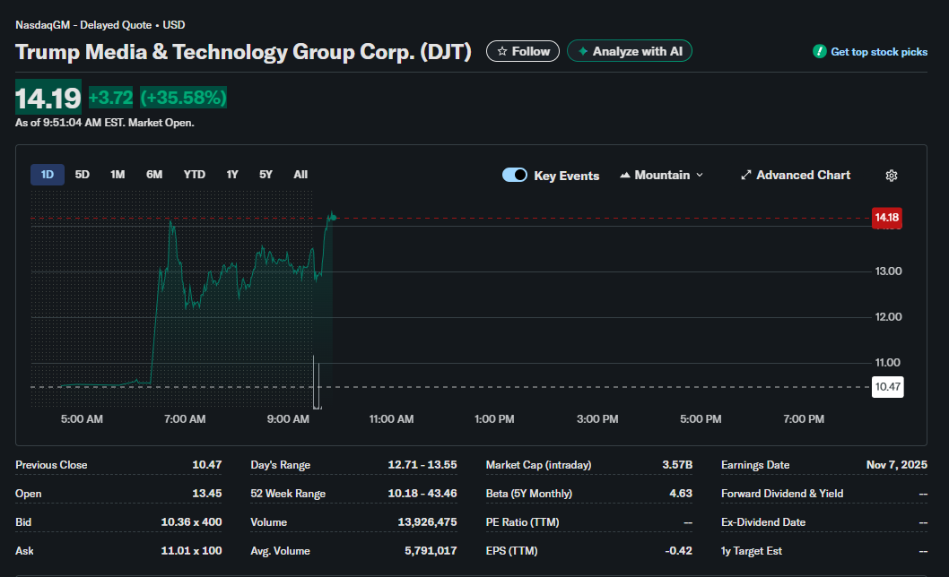Show the All time chart range
Viewport: 949px width, 577px height.
pyautogui.click(x=300, y=175)
